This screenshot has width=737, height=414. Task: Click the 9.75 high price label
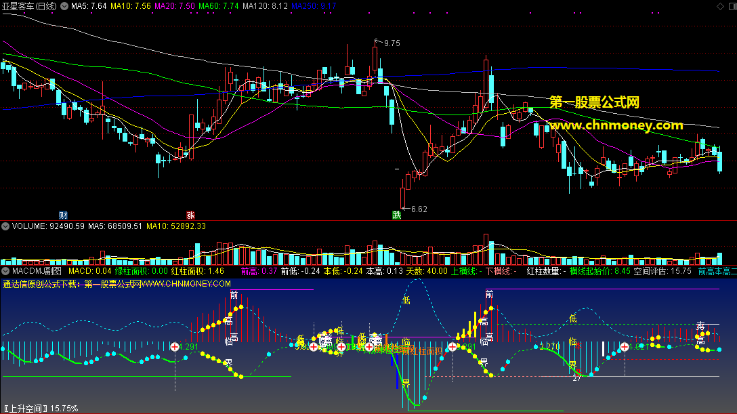(392, 43)
